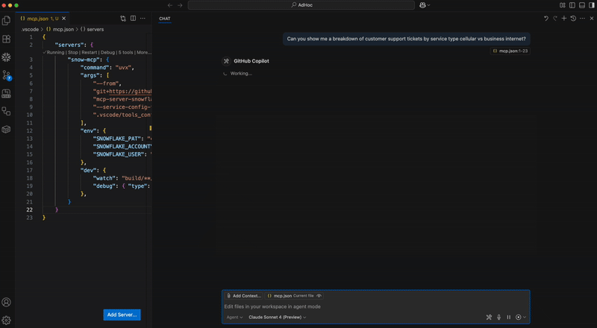Show chat history
Image resolution: width=597 pixels, height=328 pixels.
tap(573, 18)
